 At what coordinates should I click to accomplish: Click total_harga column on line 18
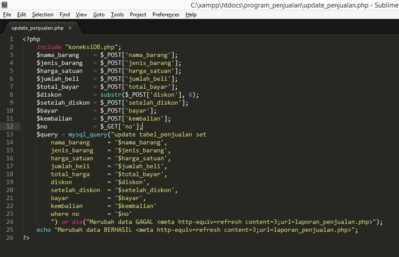pos(70,174)
